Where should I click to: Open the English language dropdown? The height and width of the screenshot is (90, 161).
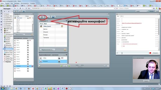[x=142, y=11]
